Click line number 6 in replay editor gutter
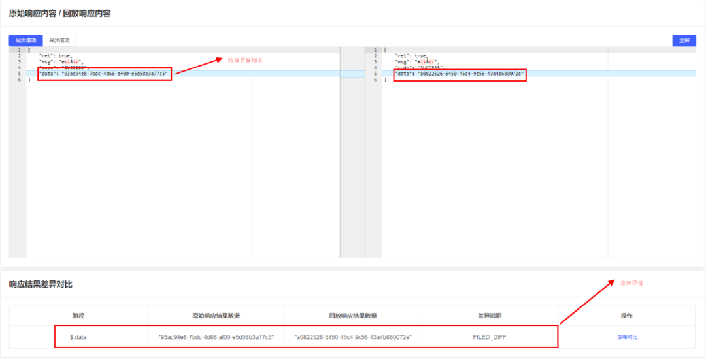The width and height of the screenshot is (706, 358). coord(375,79)
